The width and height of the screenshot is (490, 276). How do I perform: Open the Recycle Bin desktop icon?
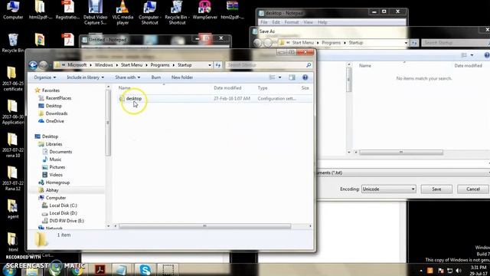point(13,43)
